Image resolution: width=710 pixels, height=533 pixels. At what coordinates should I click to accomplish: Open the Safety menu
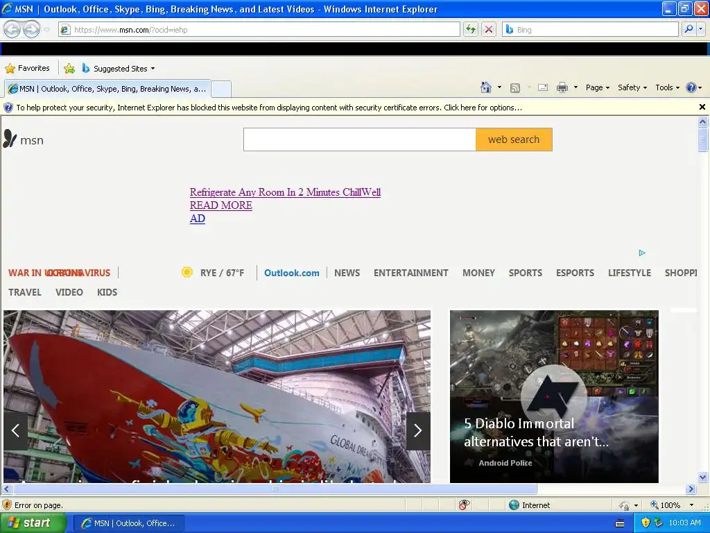[x=632, y=87]
